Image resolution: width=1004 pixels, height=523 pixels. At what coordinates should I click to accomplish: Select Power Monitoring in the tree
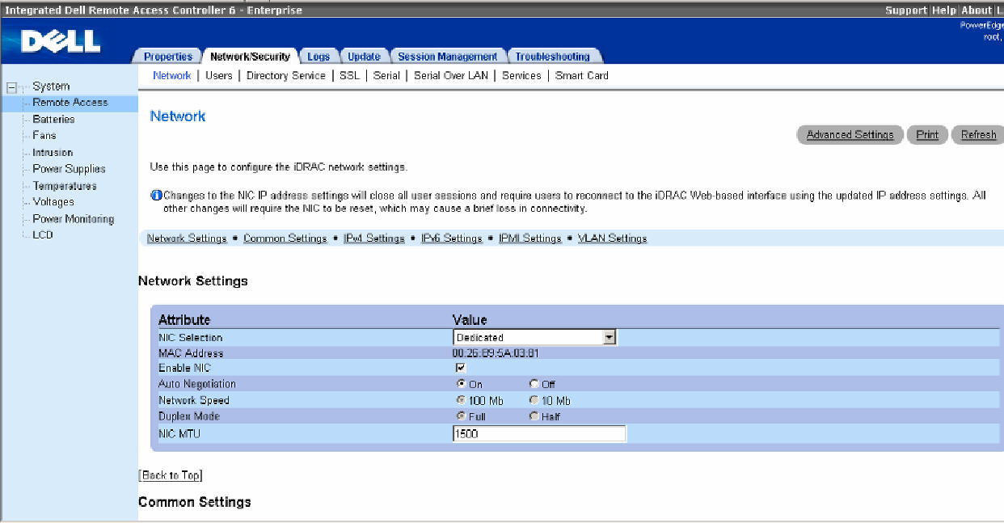point(74,219)
